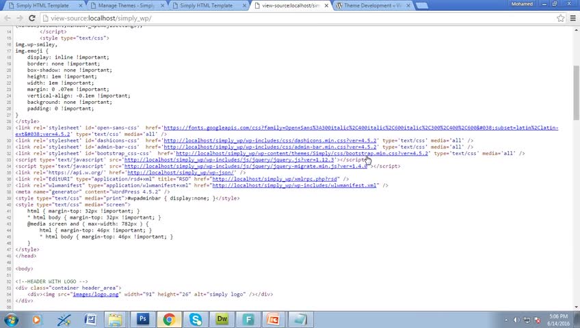
Task: Click the address bar URL field
Action: (x=296, y=18)
